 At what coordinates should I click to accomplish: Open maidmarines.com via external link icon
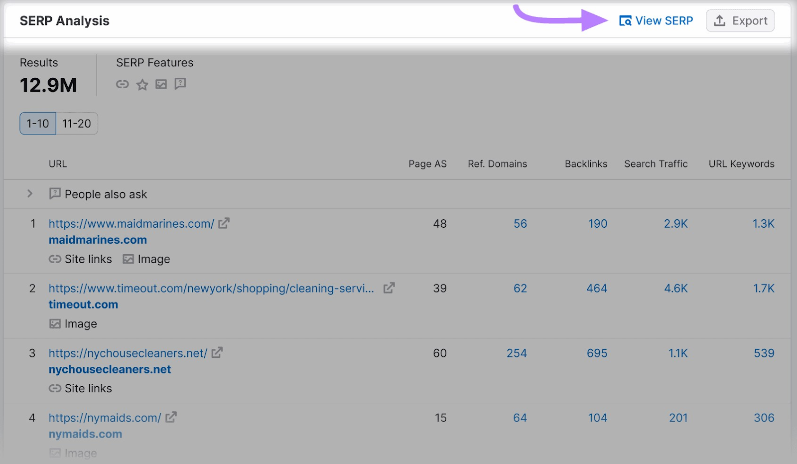(x=224, y=223)
